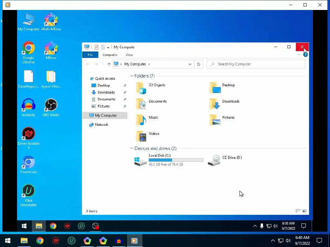Select Chromium desktop shortcut
Screen dimensions: 330x247
[x=29, y=165]
